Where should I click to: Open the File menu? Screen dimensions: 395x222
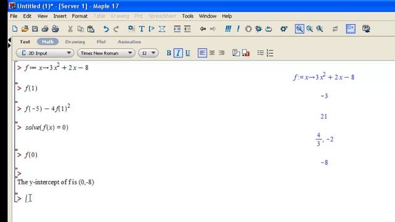click(14, 16)
